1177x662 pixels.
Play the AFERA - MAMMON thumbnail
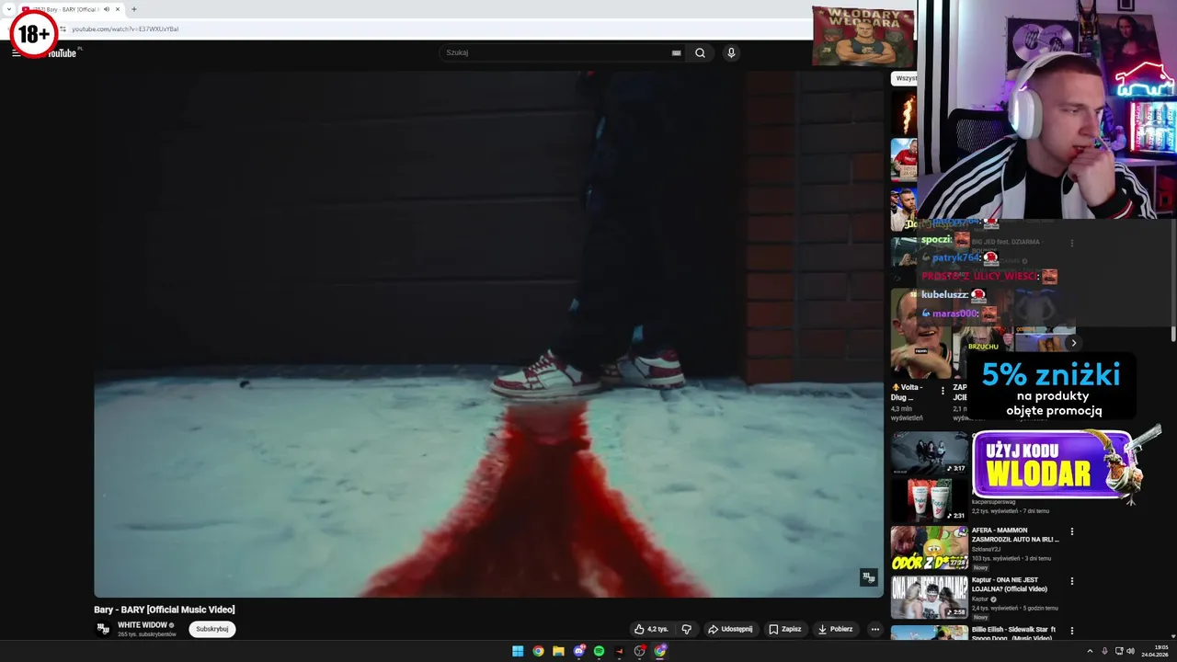point(929,548)
